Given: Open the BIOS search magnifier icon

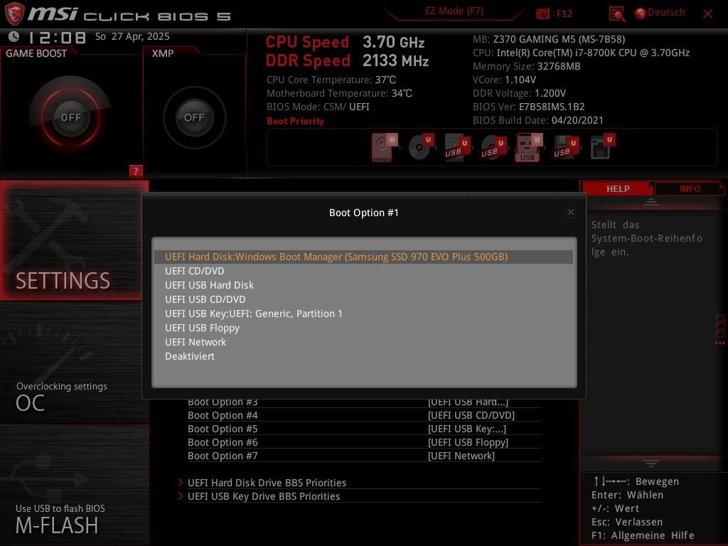Looking at the screenshot, I should tap(616, 14).
